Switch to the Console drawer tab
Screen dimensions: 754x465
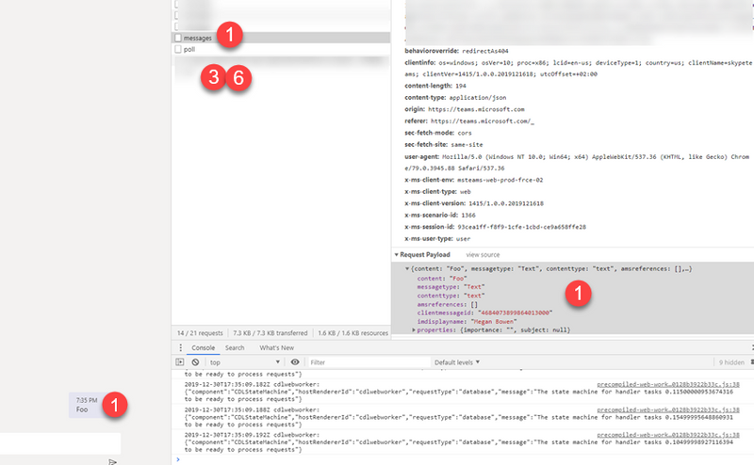(x=205, y=347)
